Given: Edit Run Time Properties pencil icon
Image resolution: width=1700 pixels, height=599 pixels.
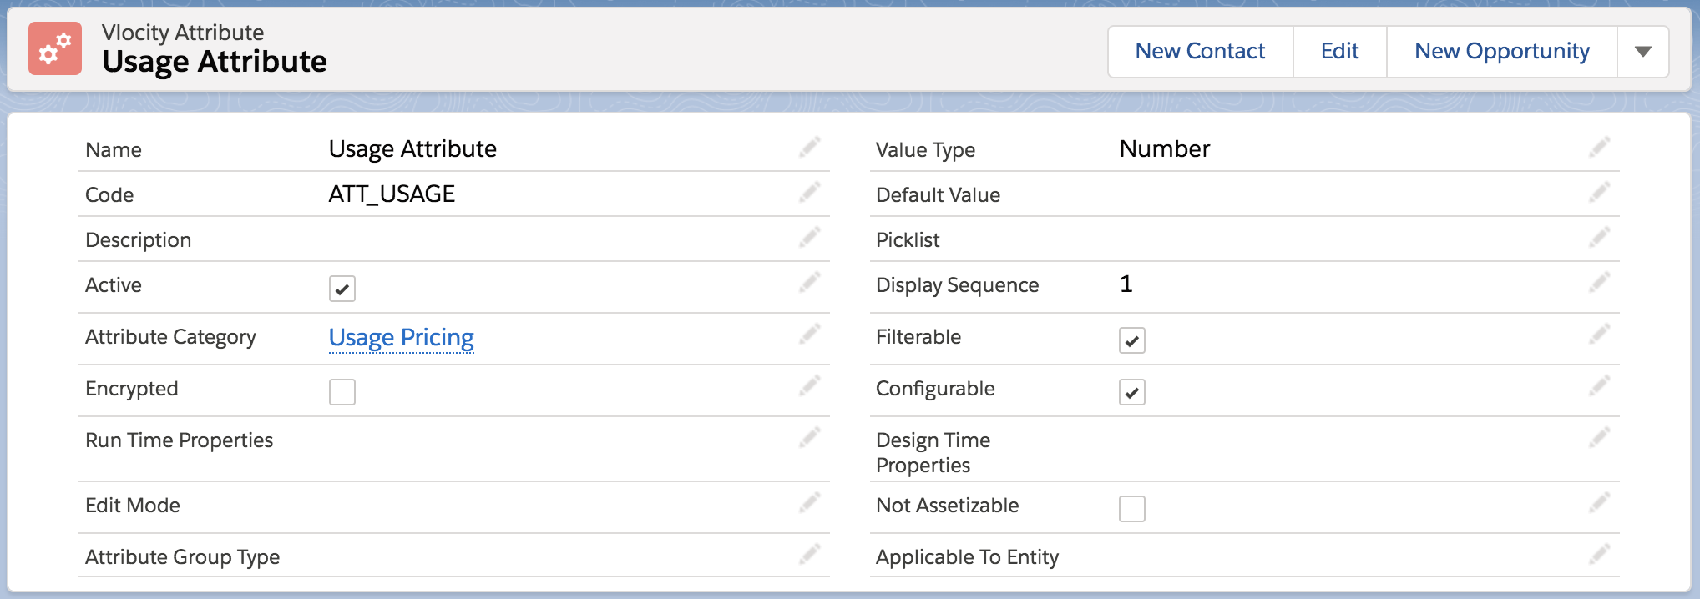Looking at the screenshot, I should click(809, 438).
